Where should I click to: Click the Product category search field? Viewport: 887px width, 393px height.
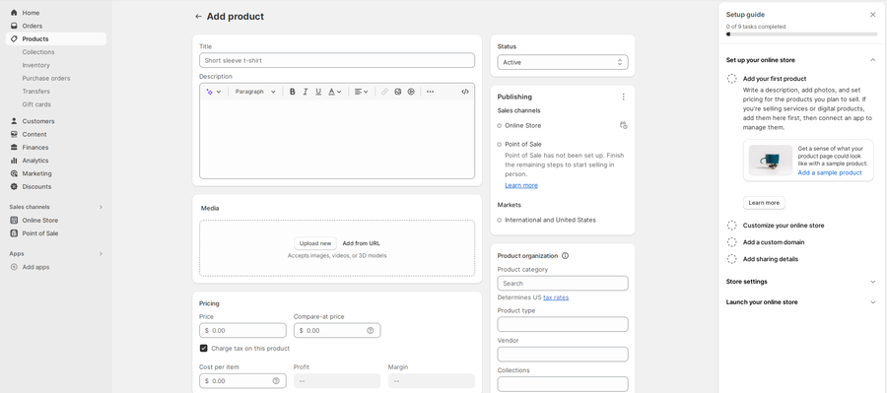click(563, 284)
